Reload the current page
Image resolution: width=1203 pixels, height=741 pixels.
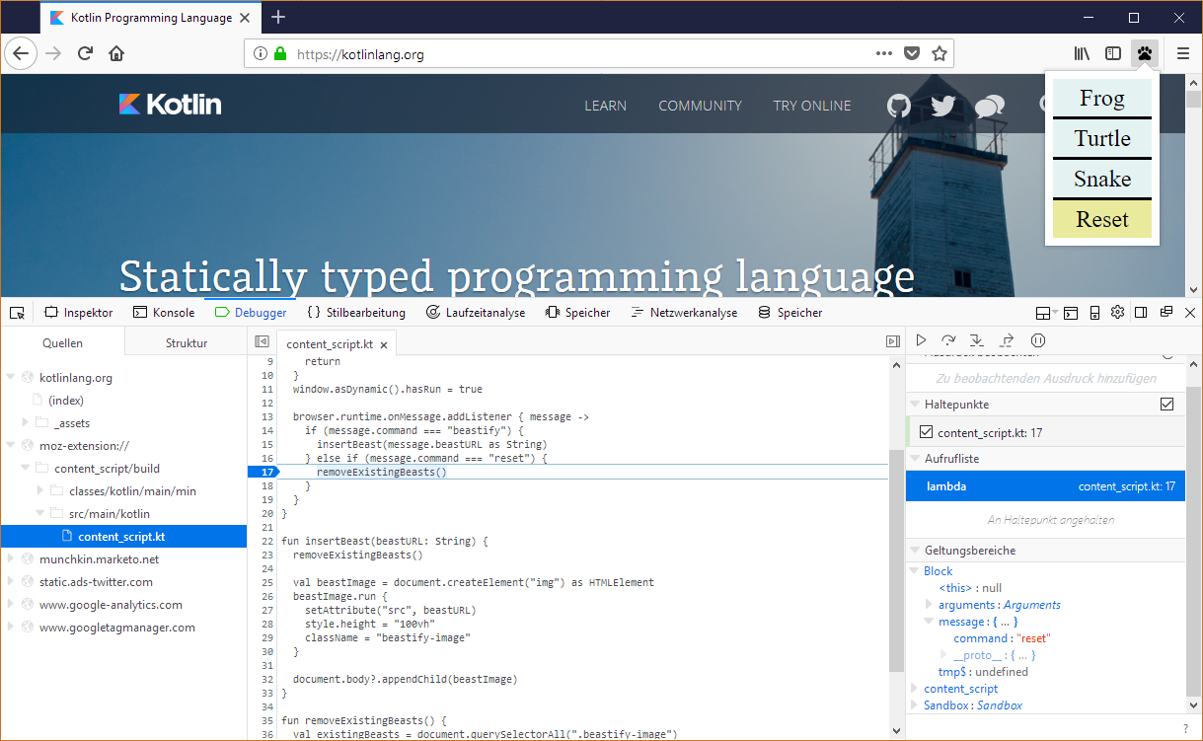(x=86, y=53)
